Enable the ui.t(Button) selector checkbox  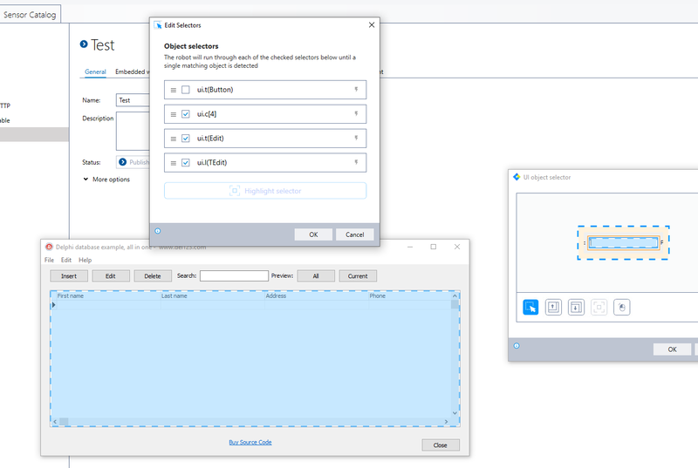click(x=186, y=90)
